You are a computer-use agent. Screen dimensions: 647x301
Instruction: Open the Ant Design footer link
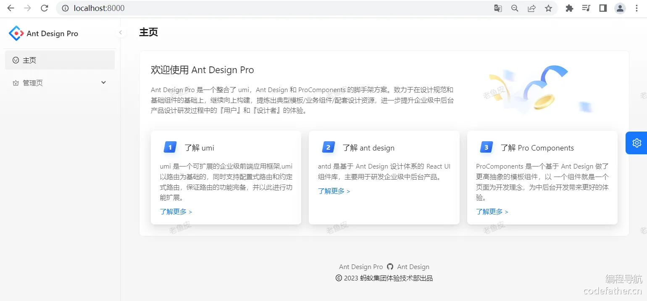pyautogui.click(x=413, y=267)
